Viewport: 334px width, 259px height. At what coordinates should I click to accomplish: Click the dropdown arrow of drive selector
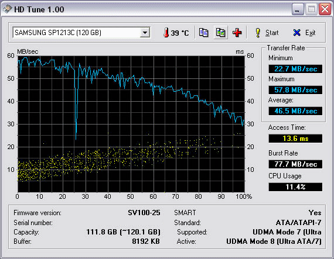[145, 33]
